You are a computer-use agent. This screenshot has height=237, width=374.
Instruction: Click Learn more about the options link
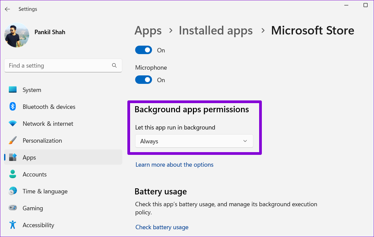(x=174, y=165)
